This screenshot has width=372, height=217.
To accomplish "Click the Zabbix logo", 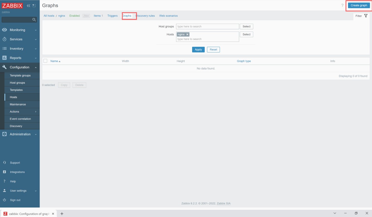I will 12,6.
